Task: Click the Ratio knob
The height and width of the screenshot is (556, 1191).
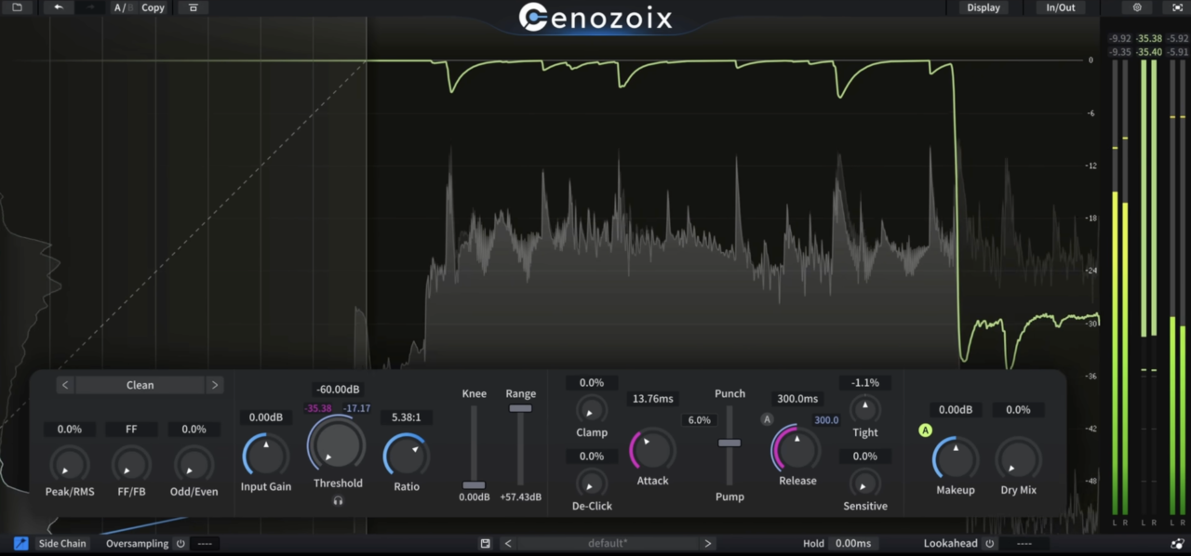Action: [407, 456]
